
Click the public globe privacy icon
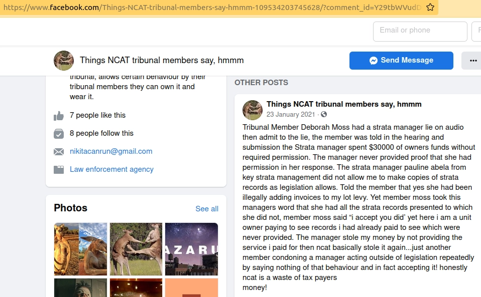click(x=324, y=114)
